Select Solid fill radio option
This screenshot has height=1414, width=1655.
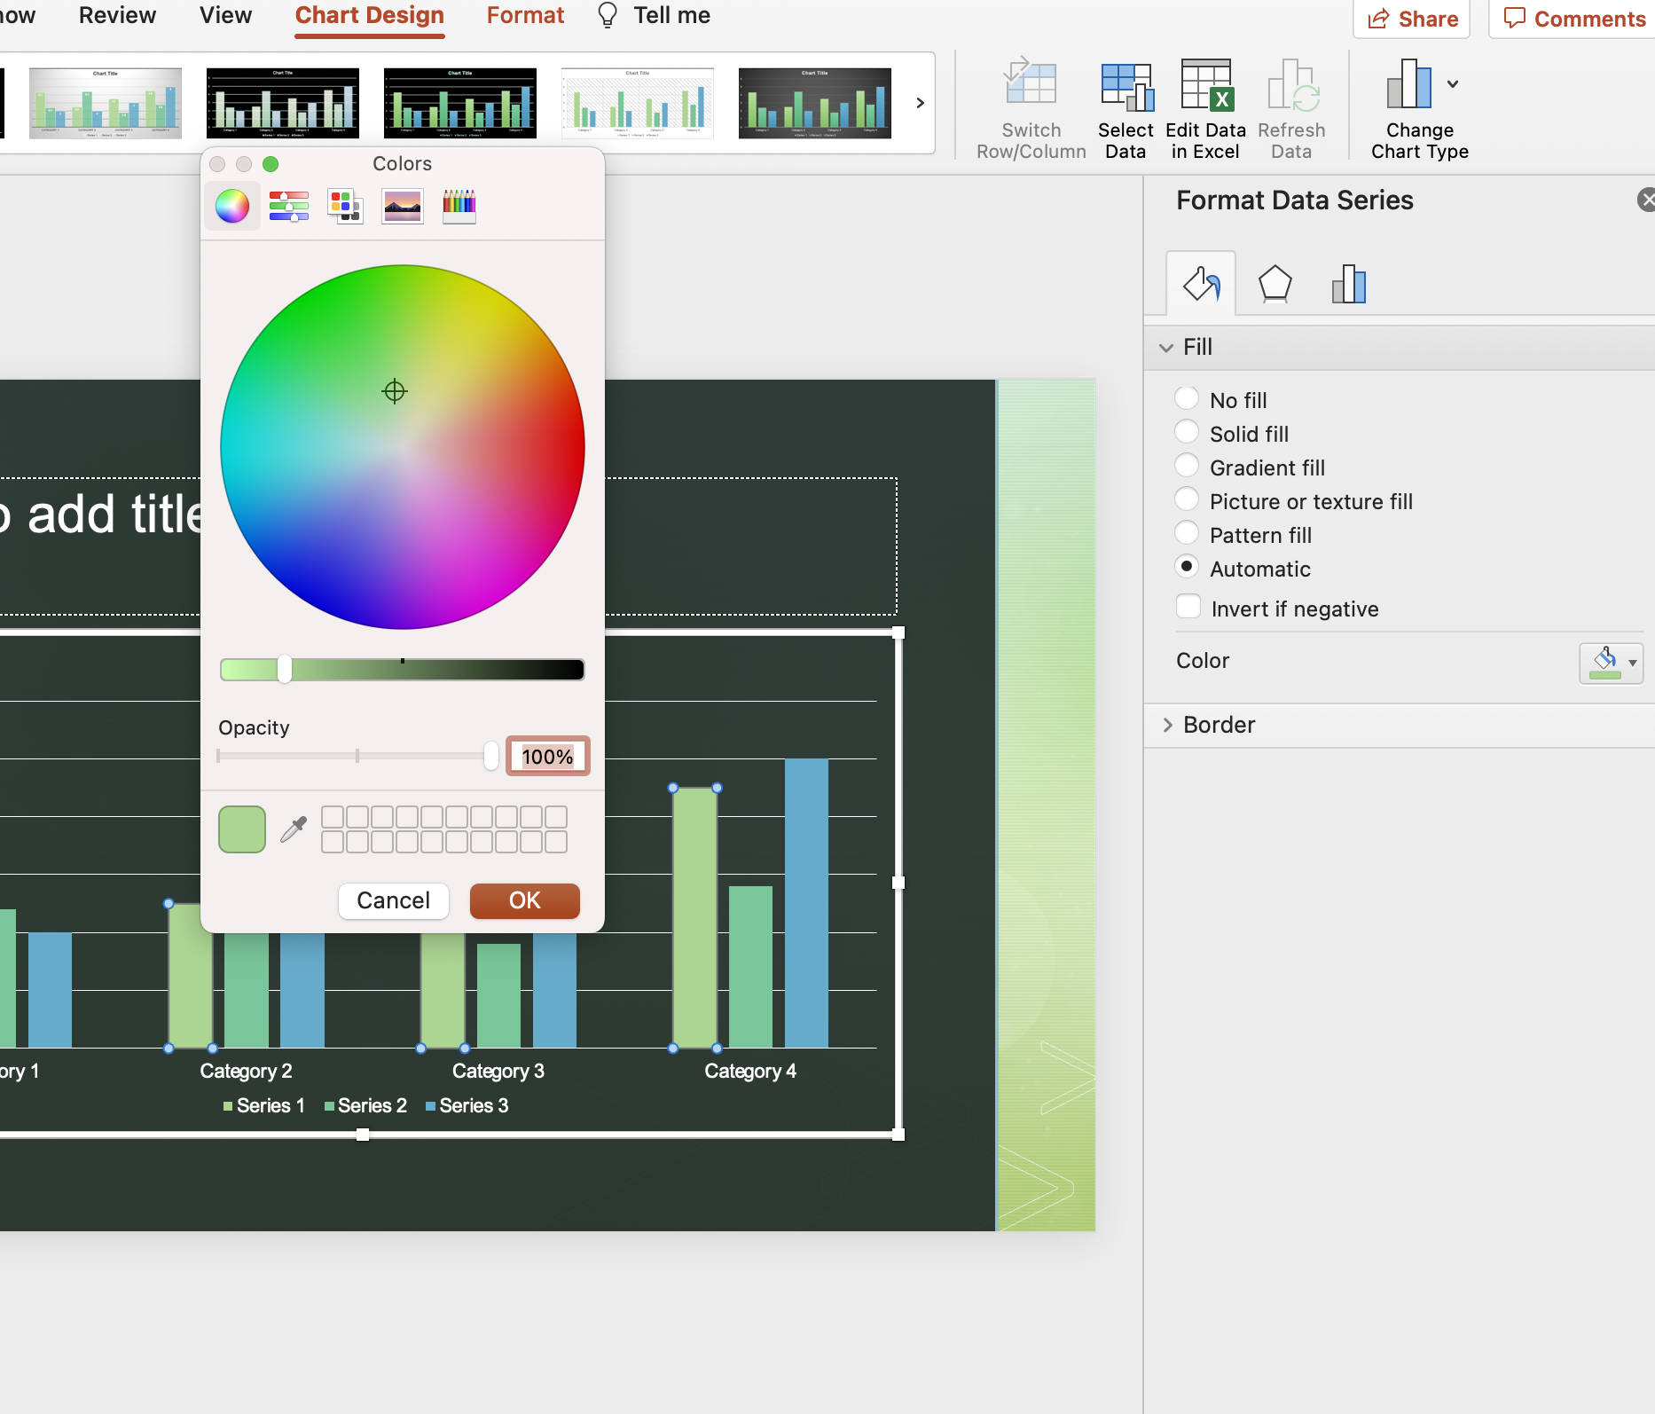(1186, 432)
